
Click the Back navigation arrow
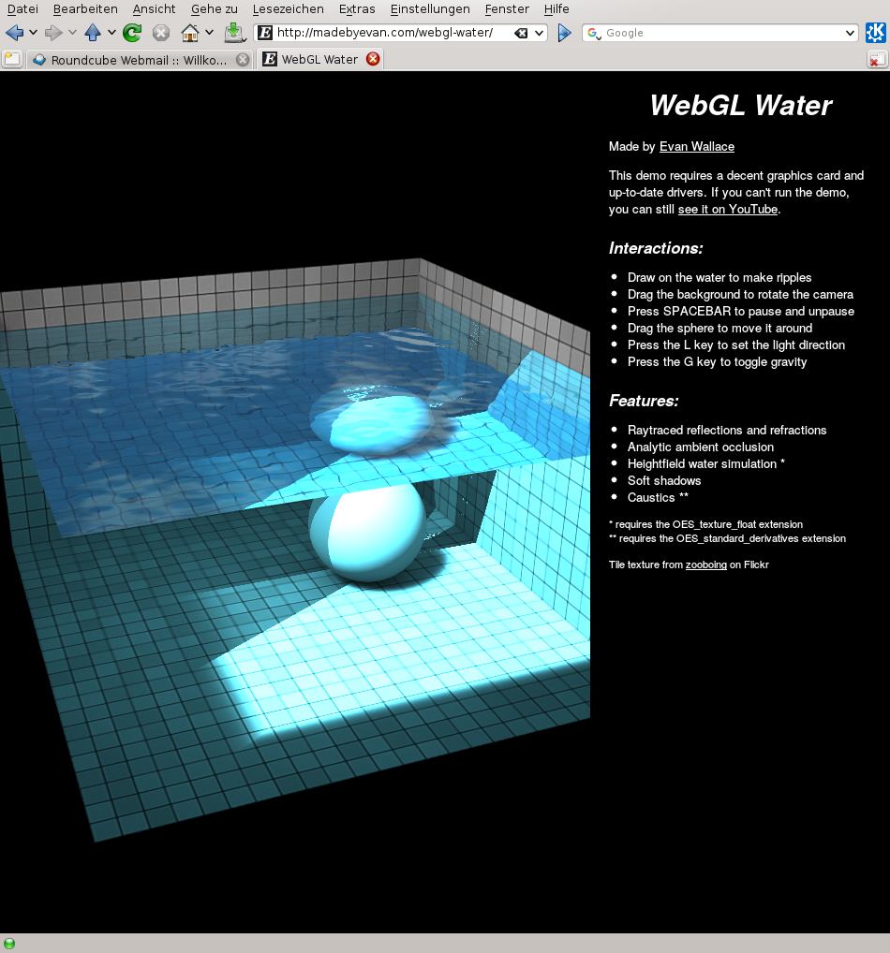tap(15, 33)
